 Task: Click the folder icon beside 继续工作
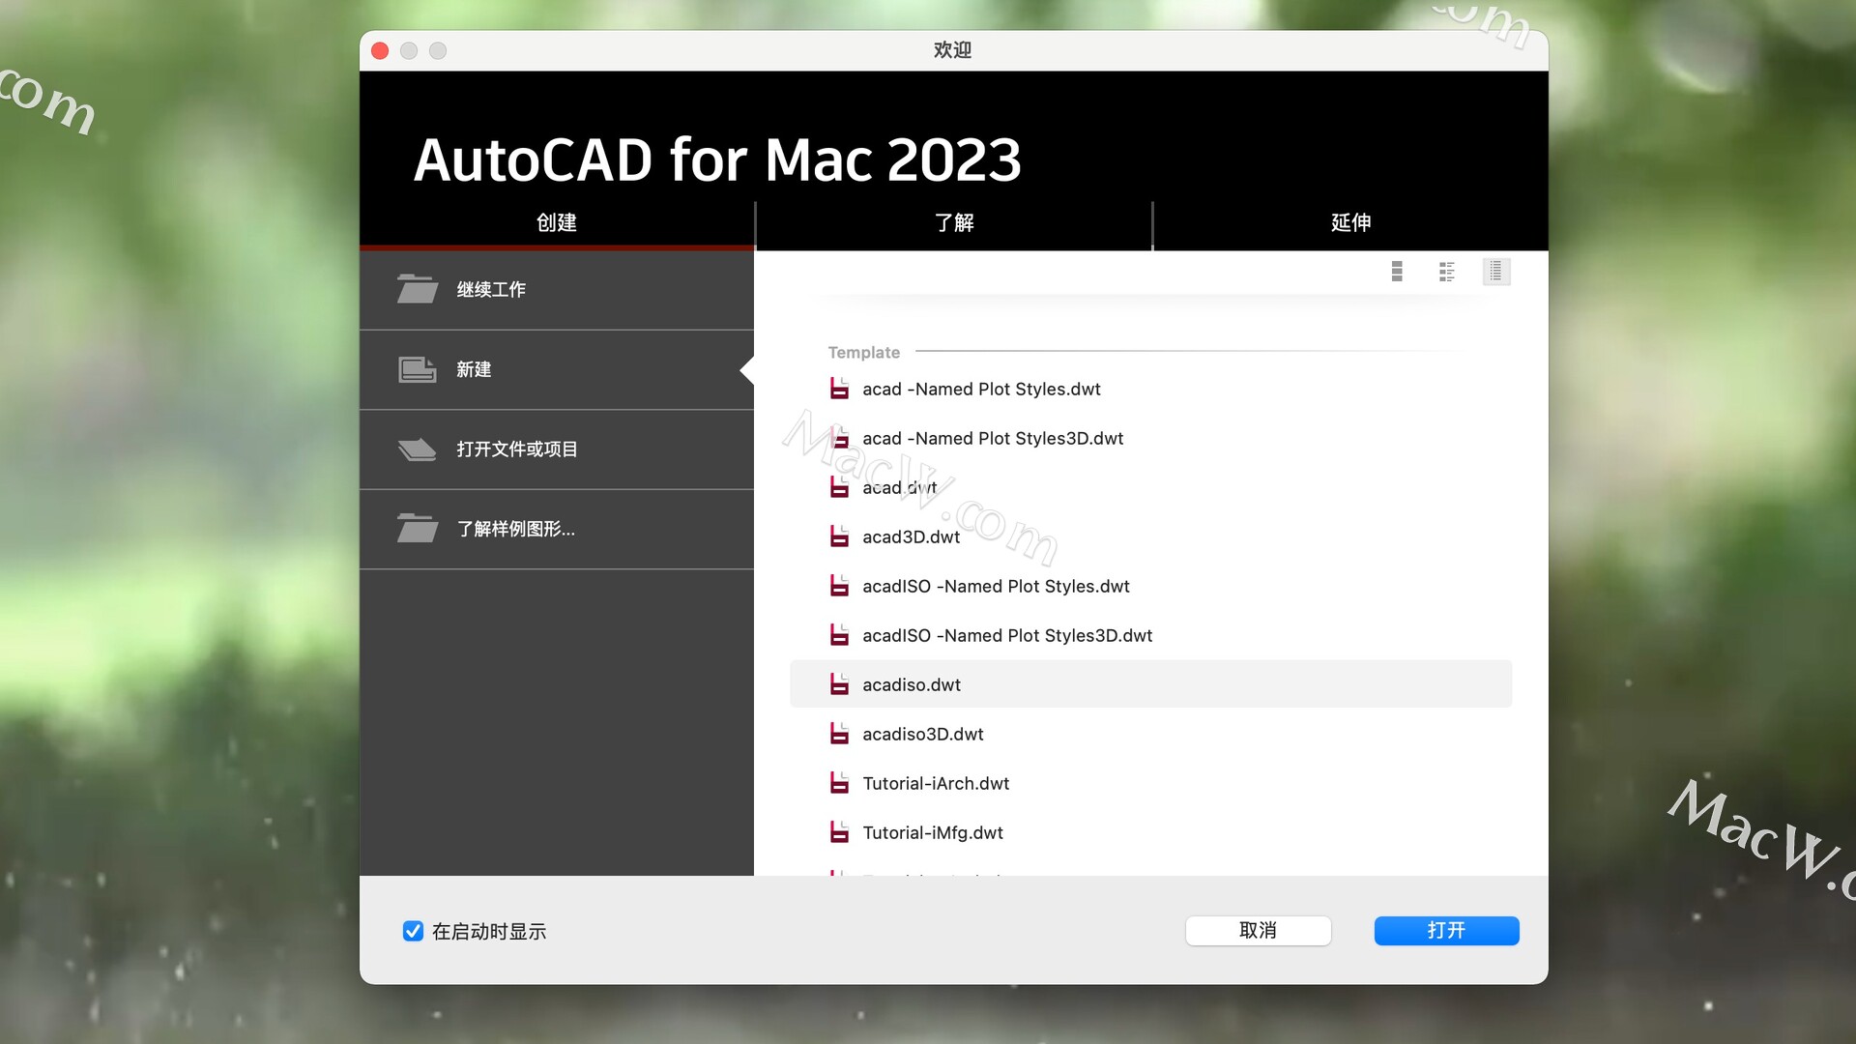pos(418,289)
